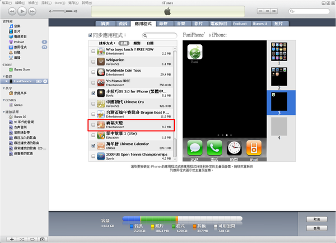Switch to Cover Flow view in the top toolbar

(274, 11)
